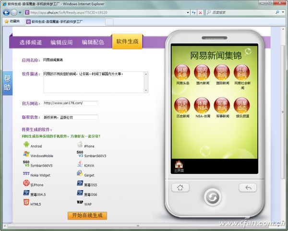Click the WAP platform icon

pos(80,202)
